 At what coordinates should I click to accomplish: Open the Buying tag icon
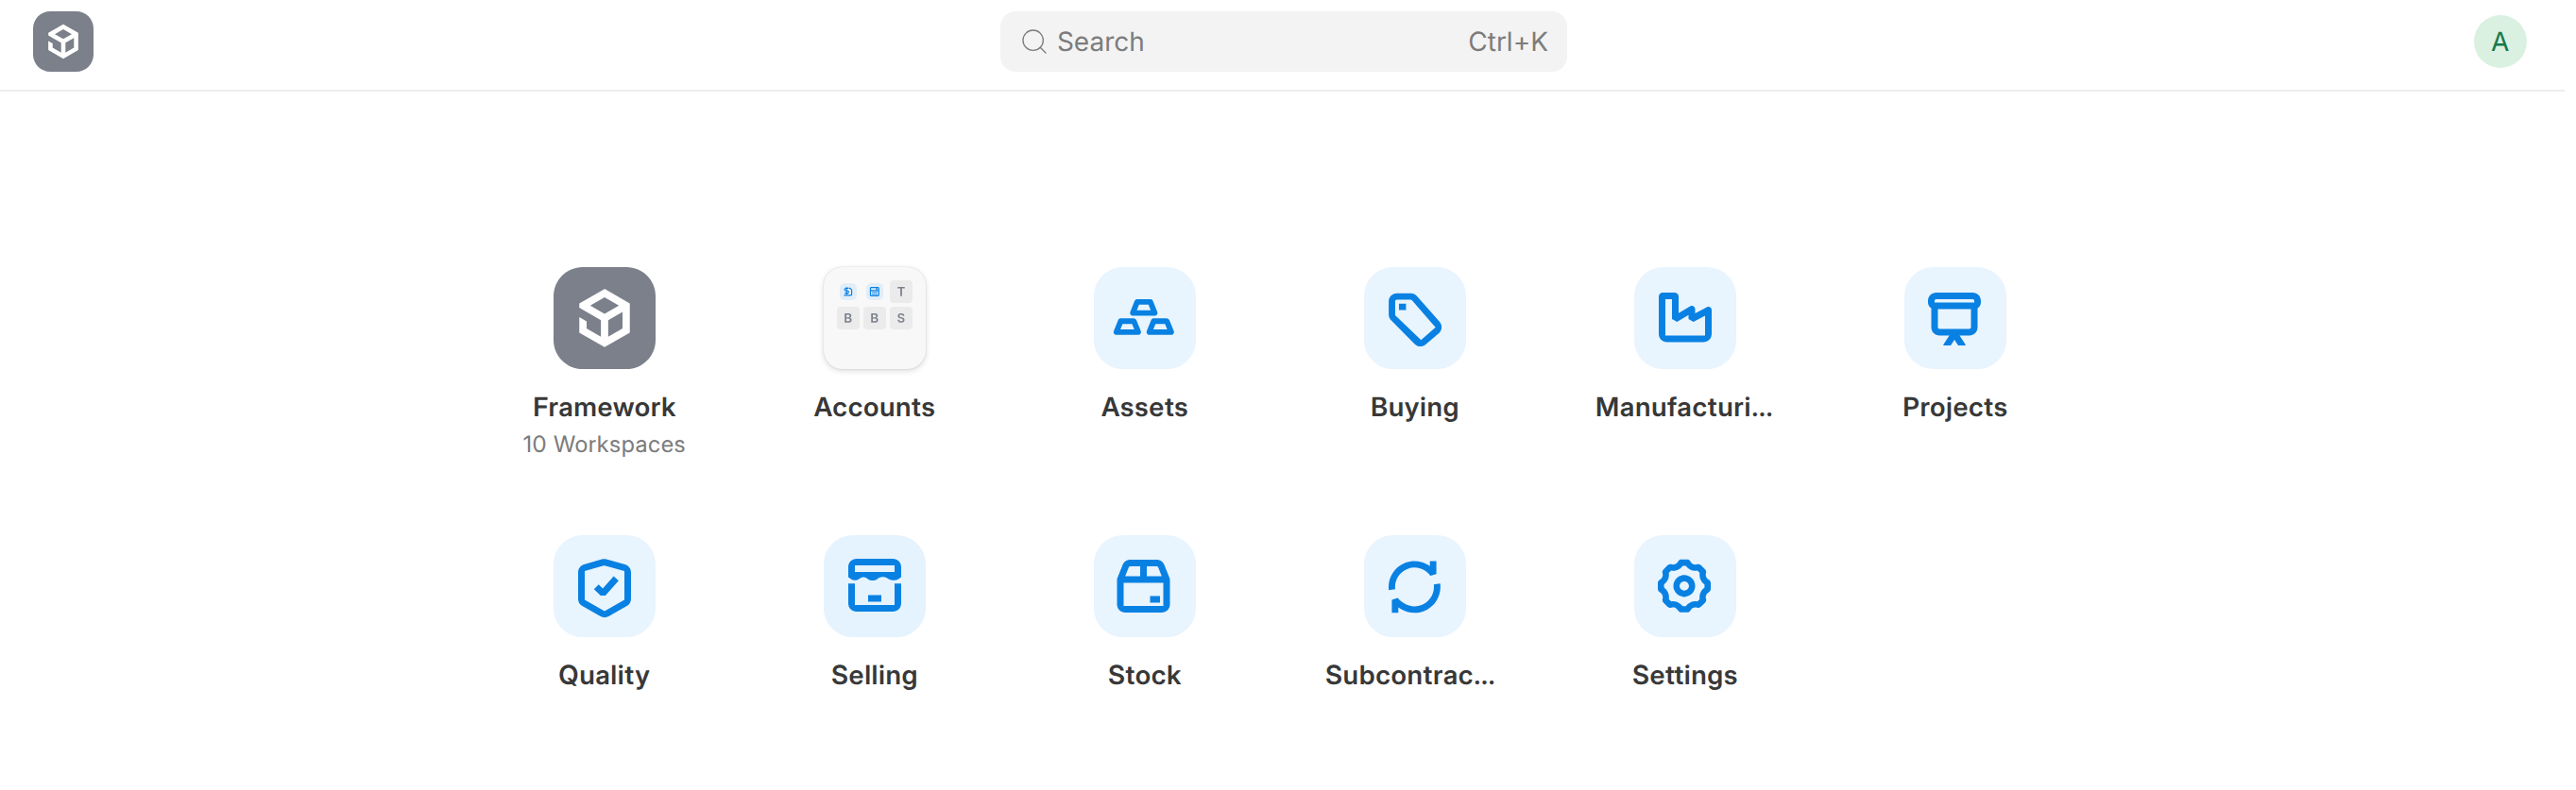point(1414,317)
